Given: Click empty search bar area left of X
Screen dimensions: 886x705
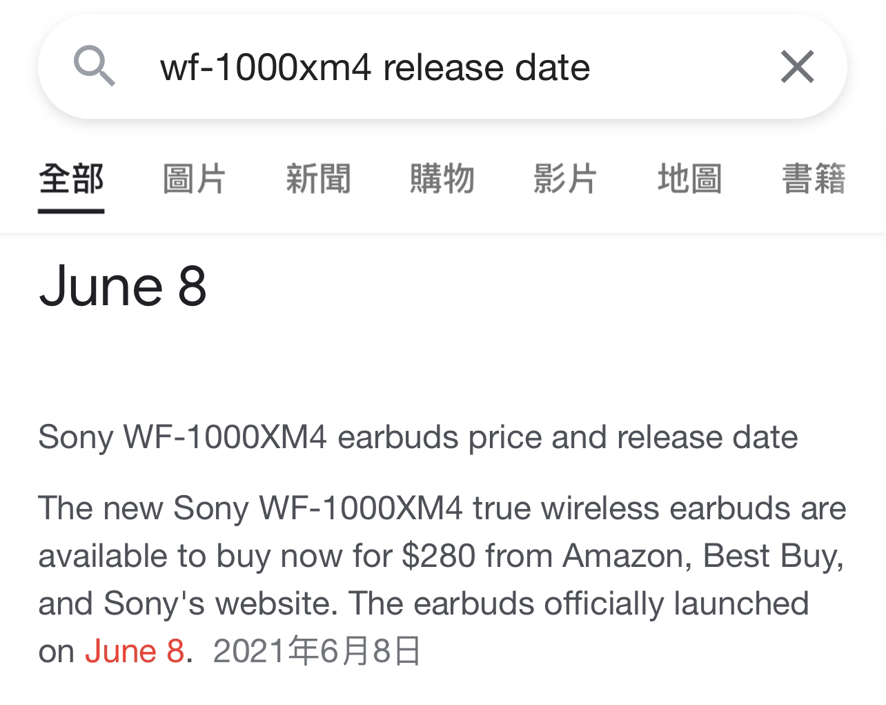Looking at the screenshot, I should point(683,67).
